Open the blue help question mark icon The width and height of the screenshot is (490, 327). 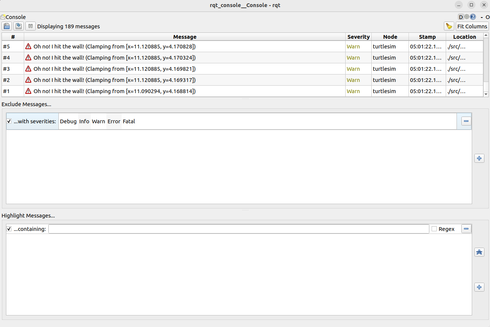point(473,17)
